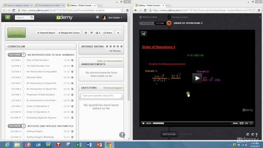Image resolution: width=263 pixels, height=148 pixels.
Task: Click the search magnifier icon in Udemy header
Action: point(32,17)
